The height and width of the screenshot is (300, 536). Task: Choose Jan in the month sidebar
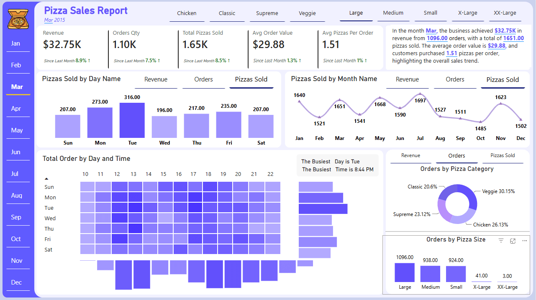click(15, 43)
